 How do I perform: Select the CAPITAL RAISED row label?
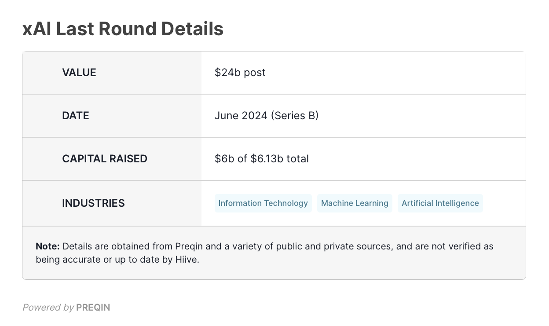[105, 159]
